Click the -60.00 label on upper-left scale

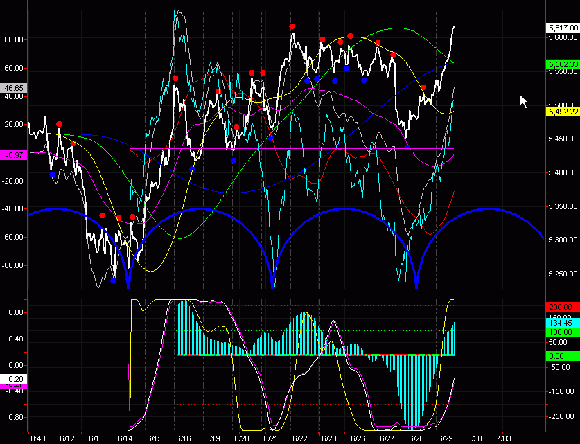click(x=12, y=237)
